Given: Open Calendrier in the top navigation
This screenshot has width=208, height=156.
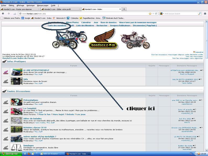Looking at the screenshot, I should pos(86,23).
